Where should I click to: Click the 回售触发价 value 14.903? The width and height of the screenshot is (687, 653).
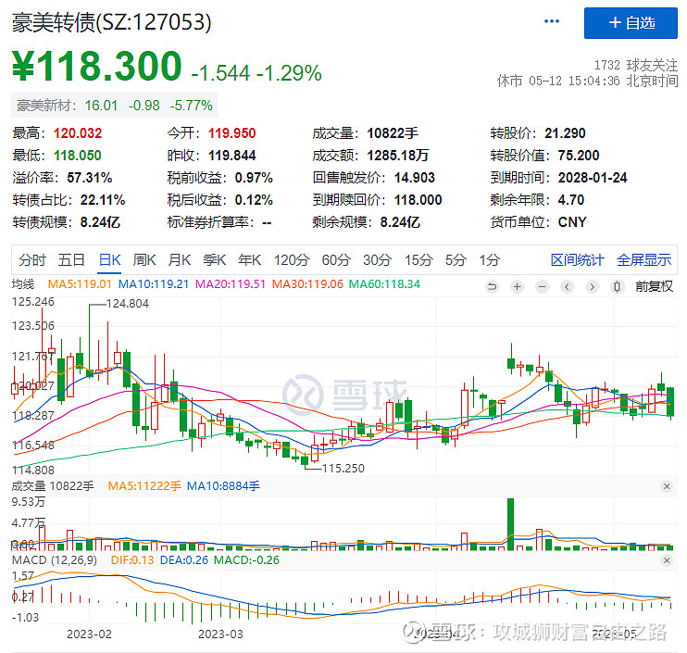(415, 178)
